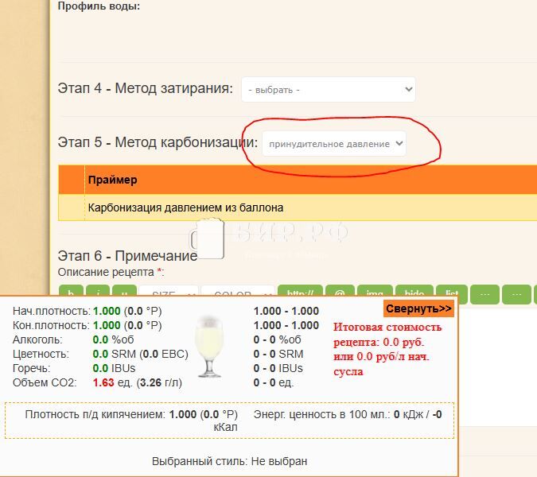The width and height of the screenshot is (537, 477).
Task: Click the Выбранный стиль: Не выбран label
Action: (229, 461)
